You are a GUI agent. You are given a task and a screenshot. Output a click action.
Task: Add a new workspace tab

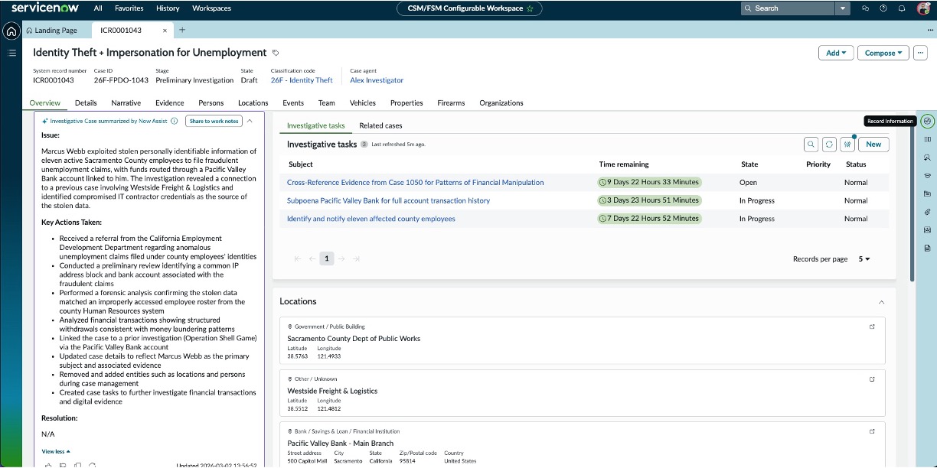[182, 31]
